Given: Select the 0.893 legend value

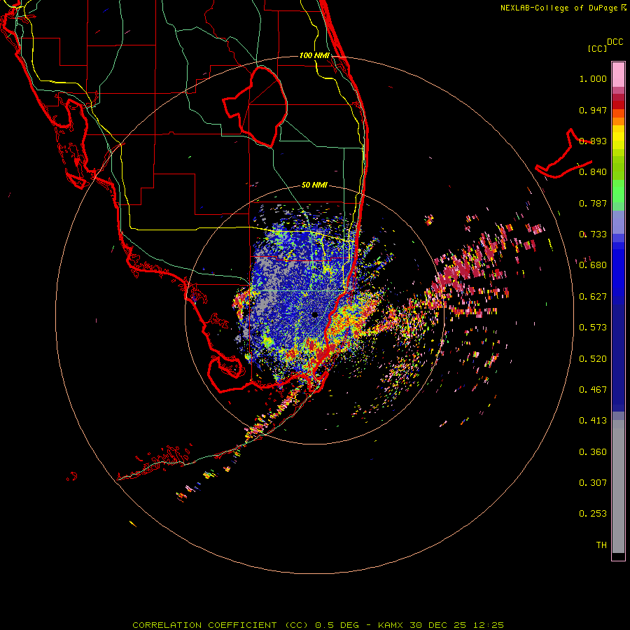Looking at the screenshot, I should 593,141.
